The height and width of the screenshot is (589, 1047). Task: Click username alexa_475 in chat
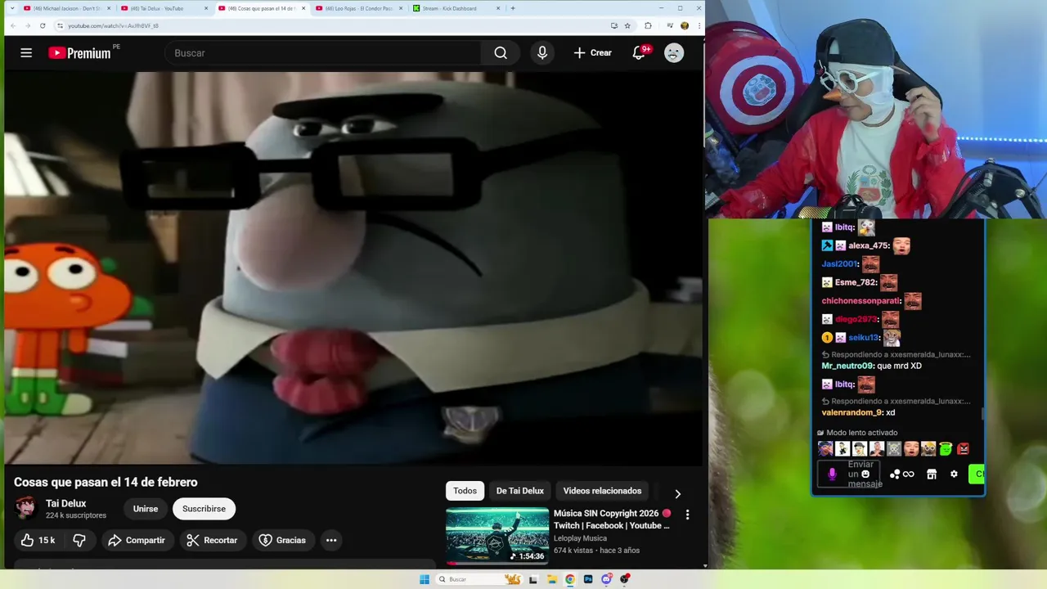click(x=869, y=245)
